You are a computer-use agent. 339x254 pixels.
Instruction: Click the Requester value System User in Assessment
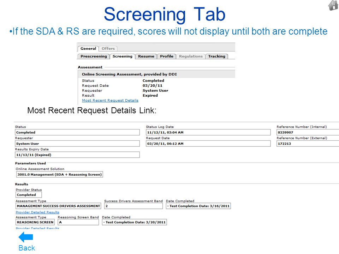coord(155,91)
